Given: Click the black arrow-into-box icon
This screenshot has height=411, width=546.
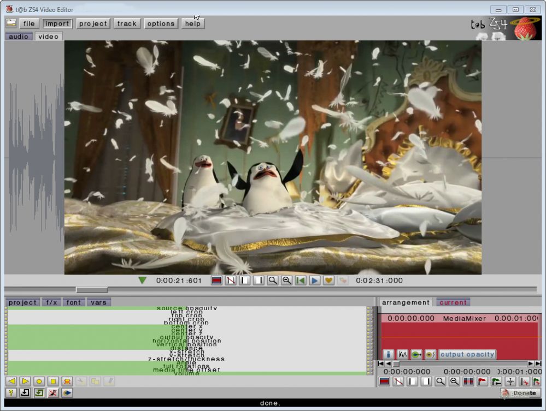Looking at the screenshot, I should click(x=25, y=393).
